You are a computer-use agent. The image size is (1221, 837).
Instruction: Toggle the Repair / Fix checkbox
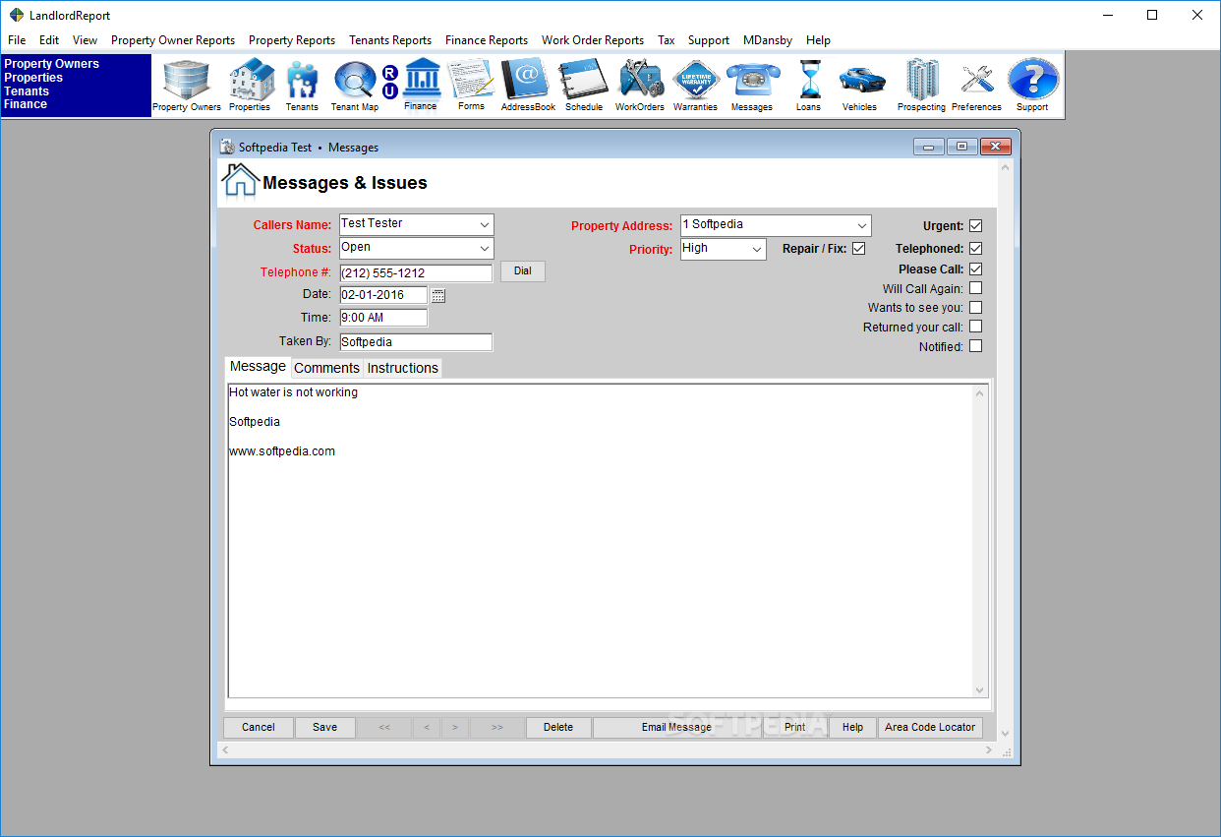tap(858, 249)
